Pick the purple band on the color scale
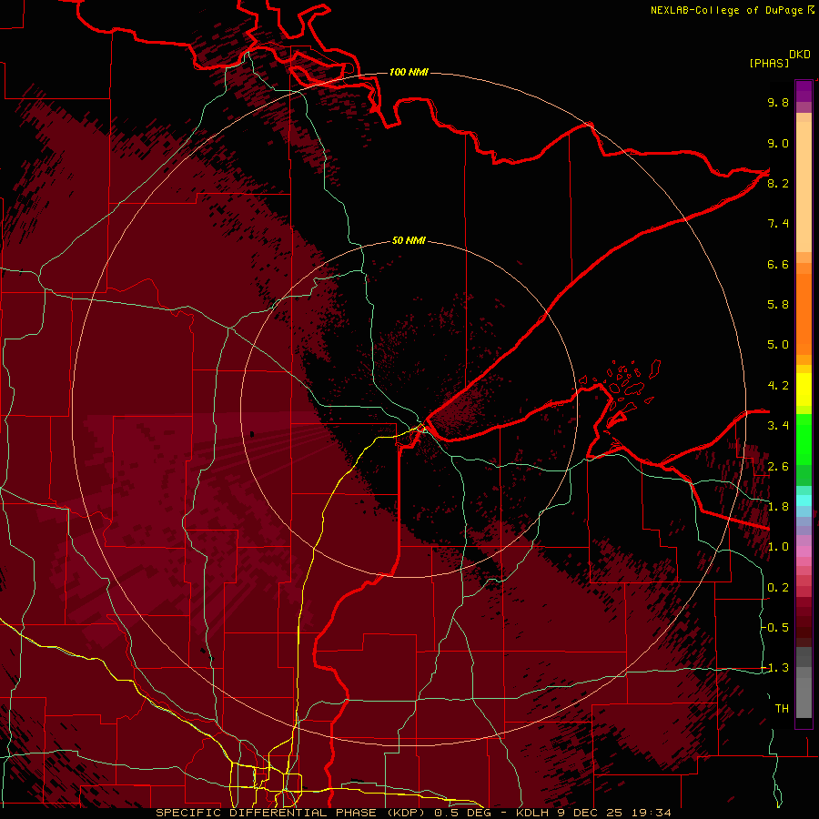Viewport: 819px width, 819px height. 804,91
